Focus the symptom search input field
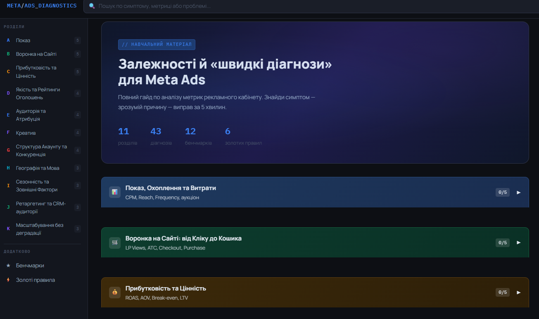This screenshot has height=319, width=539. (x=311, y=6)
